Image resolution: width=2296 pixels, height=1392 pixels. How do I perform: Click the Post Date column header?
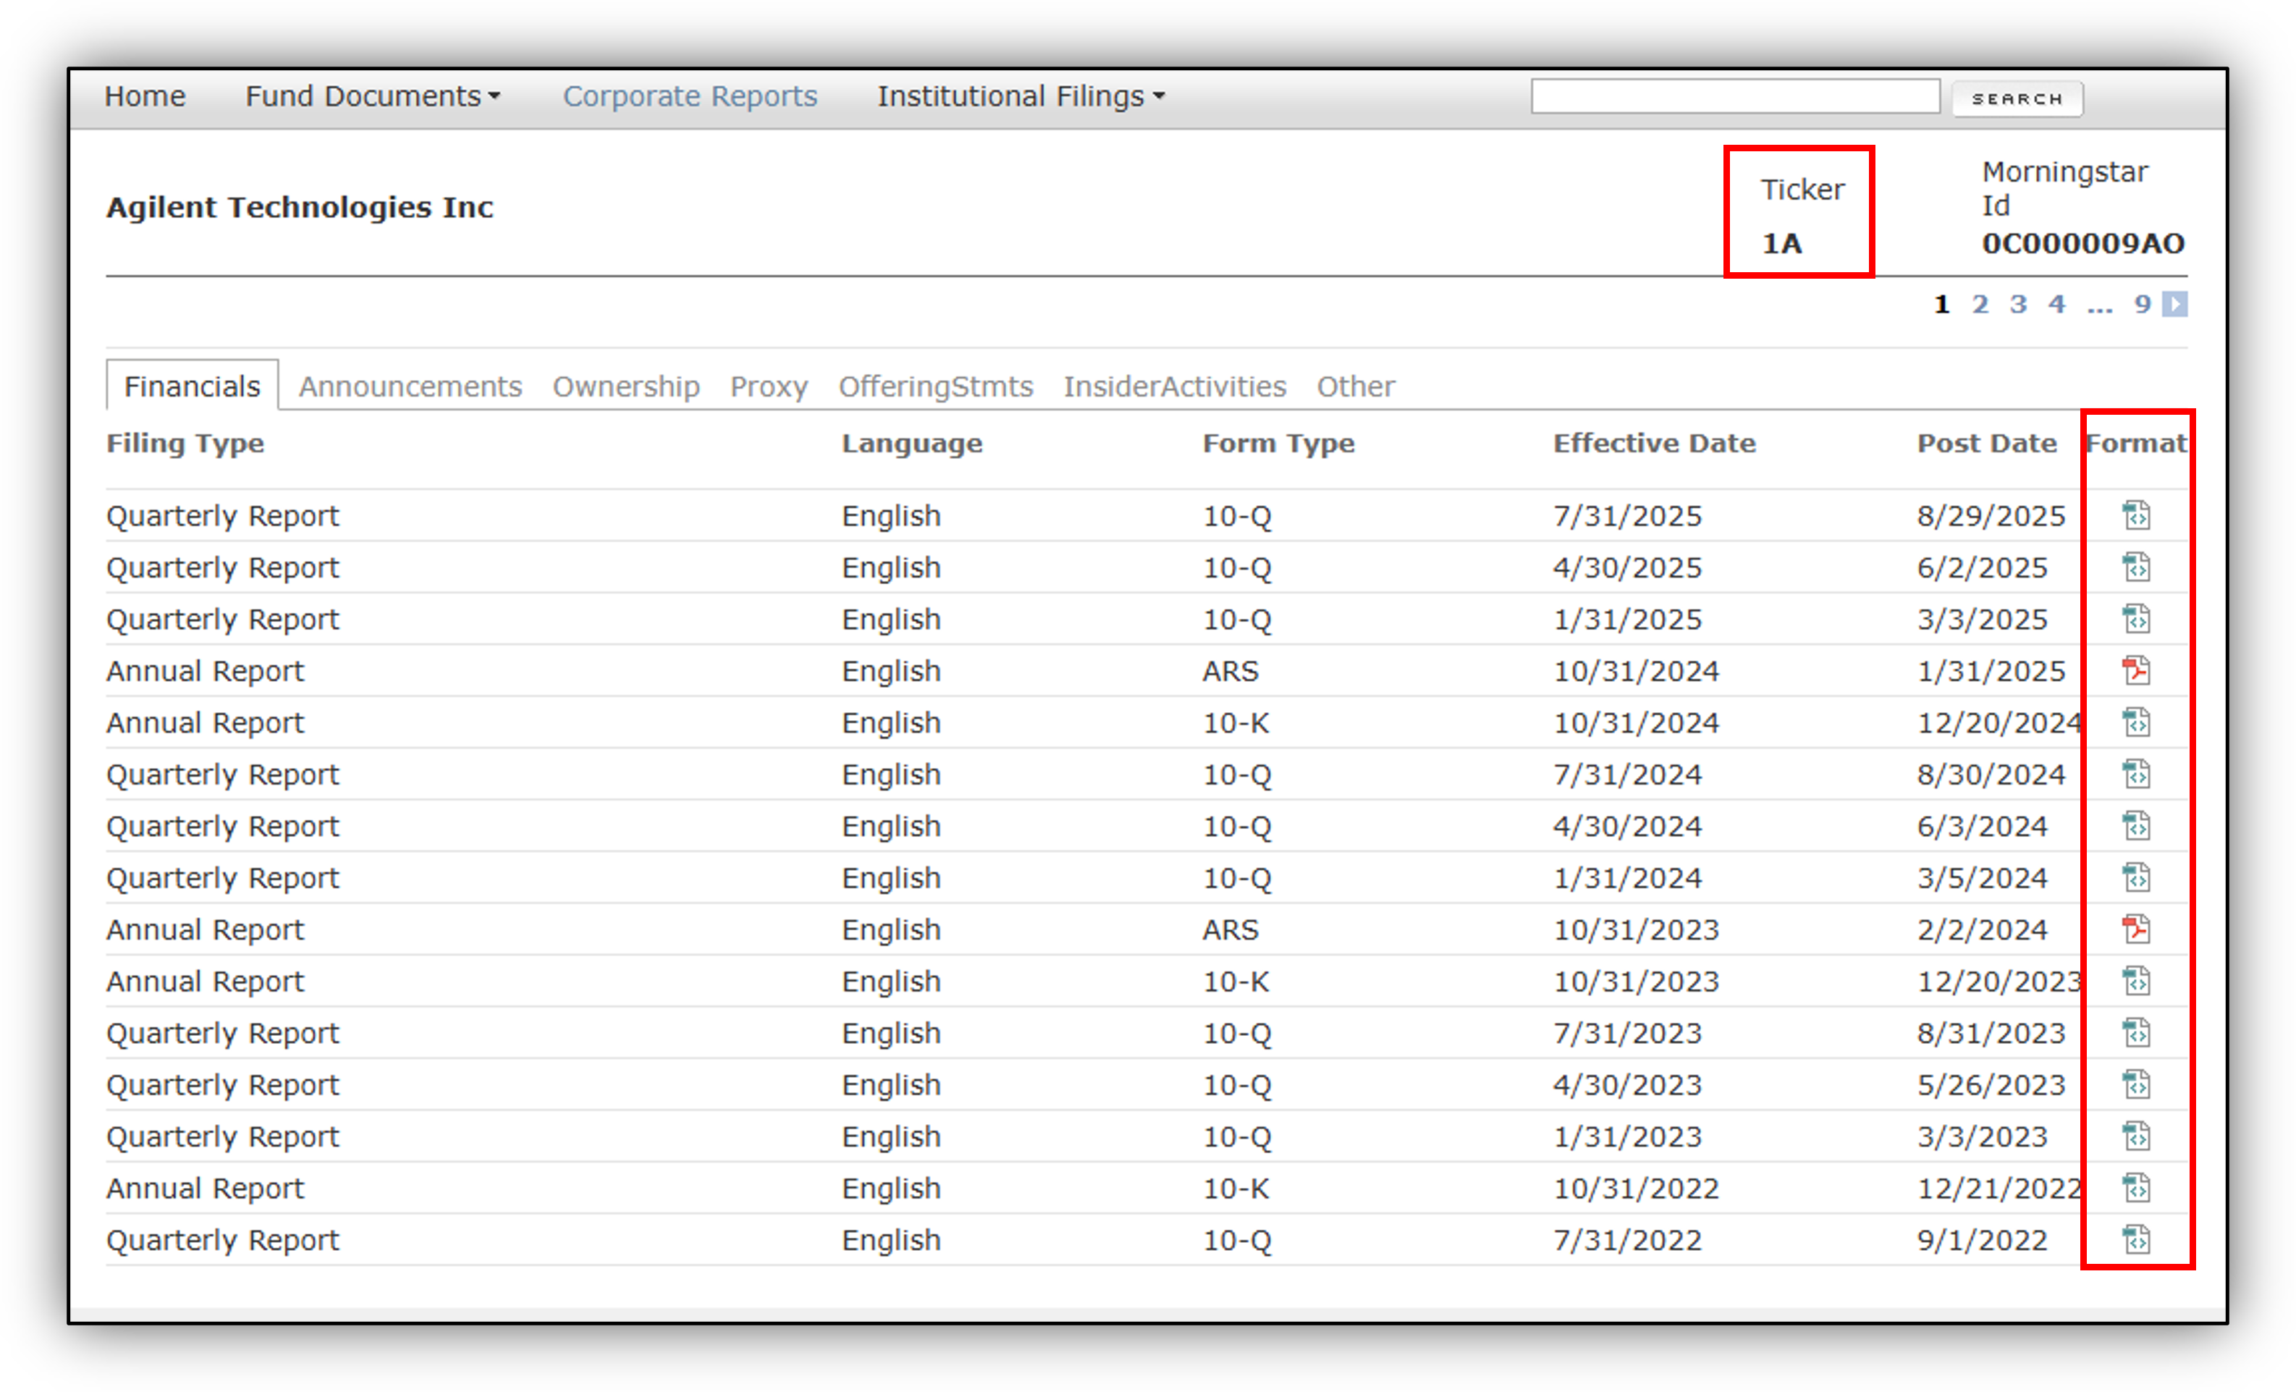1987,442
